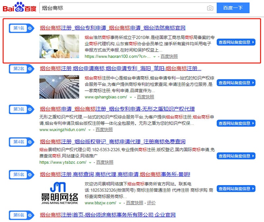Click description starting 无形之盾知识产权代理,一站式

[x=127, y=120]
